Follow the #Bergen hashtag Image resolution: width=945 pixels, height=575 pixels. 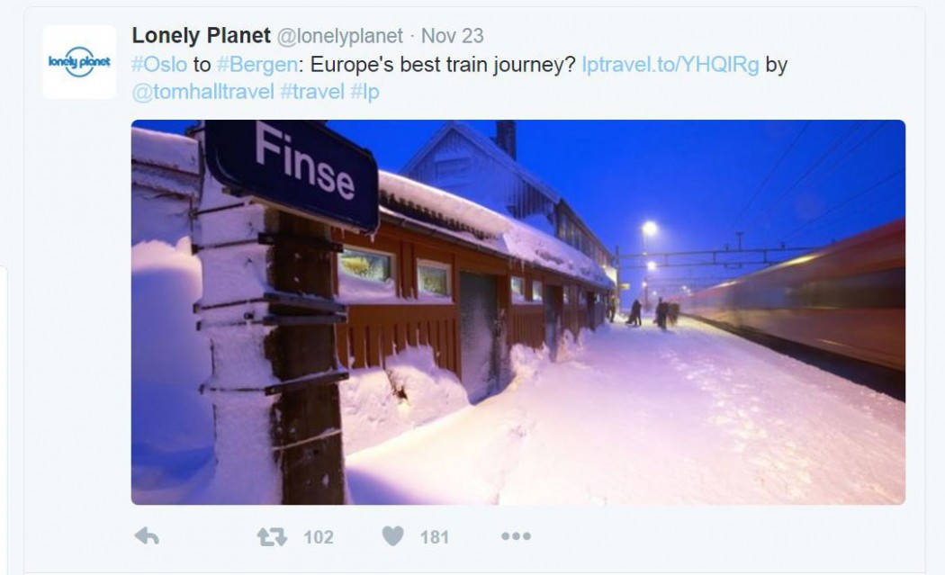[x=257, y=65]
